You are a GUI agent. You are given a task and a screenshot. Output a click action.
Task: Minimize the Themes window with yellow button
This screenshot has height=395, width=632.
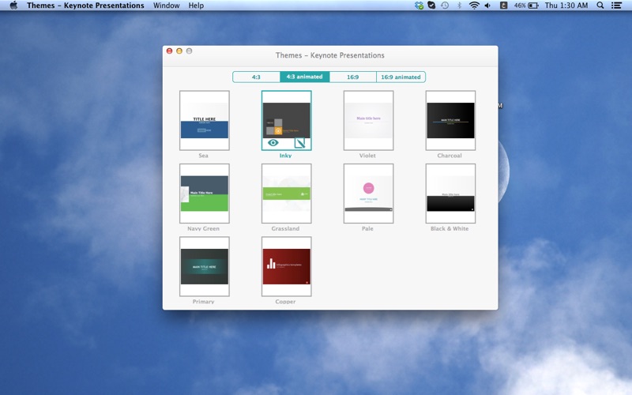pyautogui.click(x=179, y=51)
